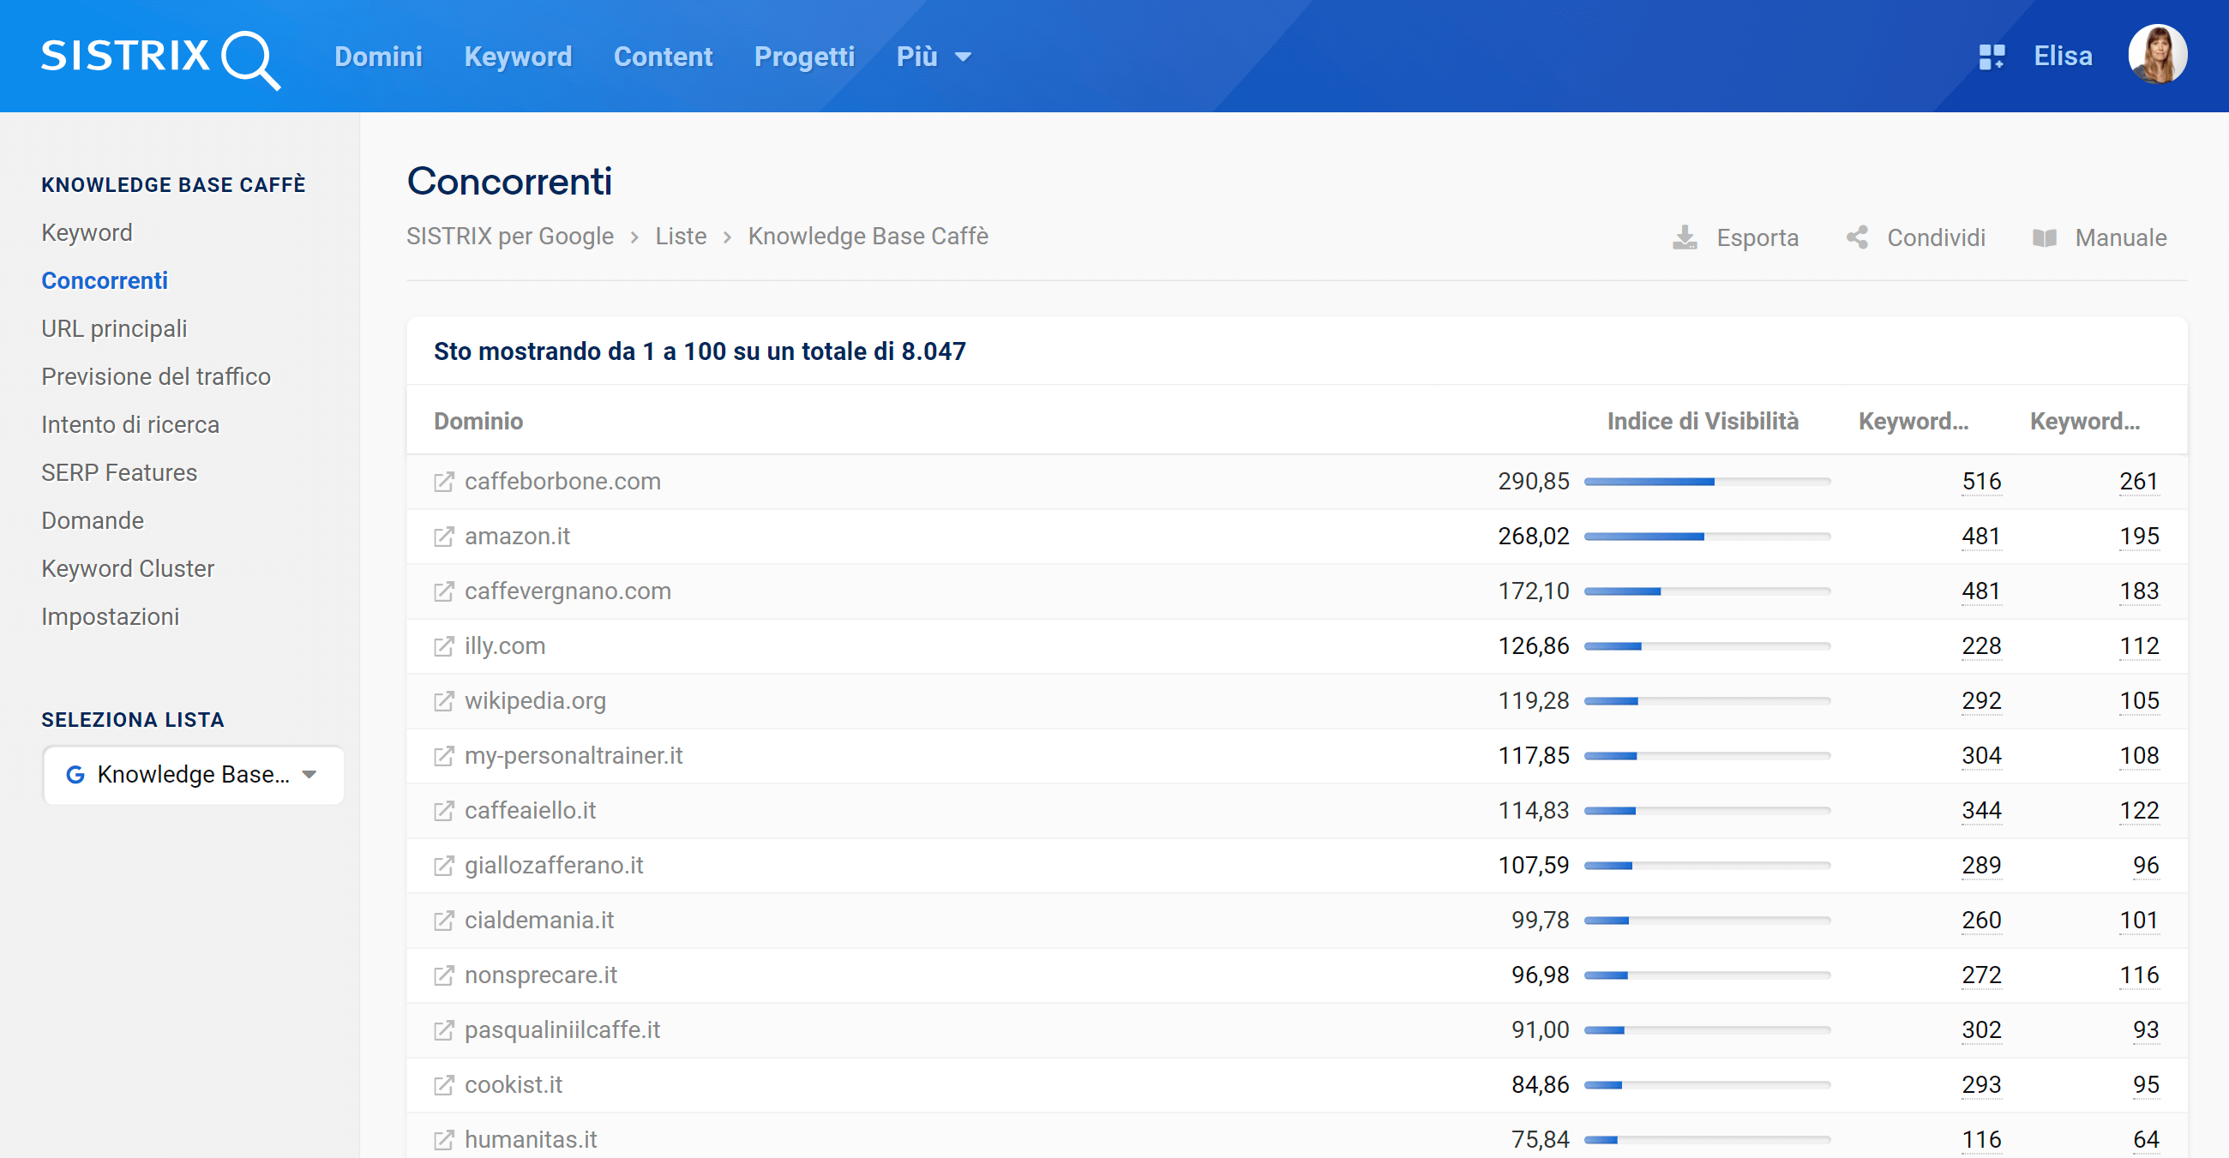
Task: Click Knowledge Base Caffè breadcrumb
Action: pyautogui.click(x=868, y=236)
